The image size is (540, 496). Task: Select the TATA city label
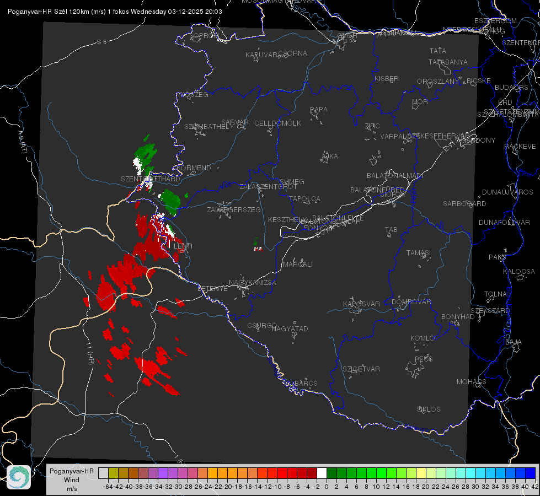pos(438,51)
